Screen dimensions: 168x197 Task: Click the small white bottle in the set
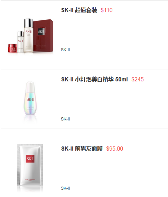(20, 42)
